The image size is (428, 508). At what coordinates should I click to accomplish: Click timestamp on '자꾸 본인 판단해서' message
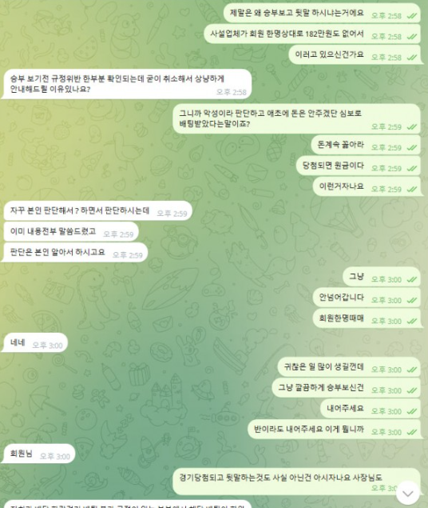[172, 214]
